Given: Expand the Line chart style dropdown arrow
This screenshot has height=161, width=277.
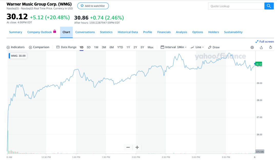Looking at the screenshot, I should coord(203,47).
